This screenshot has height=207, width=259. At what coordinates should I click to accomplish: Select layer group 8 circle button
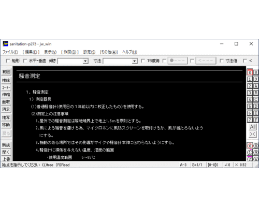tap(256, 146)
